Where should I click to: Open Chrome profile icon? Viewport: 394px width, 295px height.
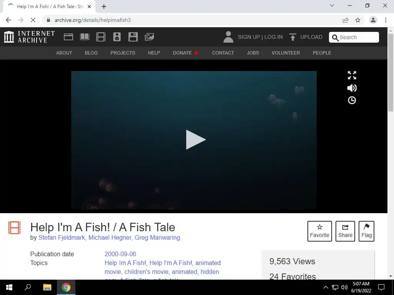point(373,20)
